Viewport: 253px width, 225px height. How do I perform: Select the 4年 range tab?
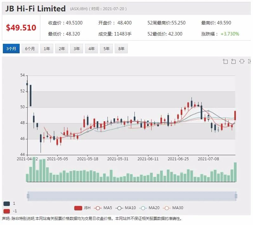tap(92, 49)
